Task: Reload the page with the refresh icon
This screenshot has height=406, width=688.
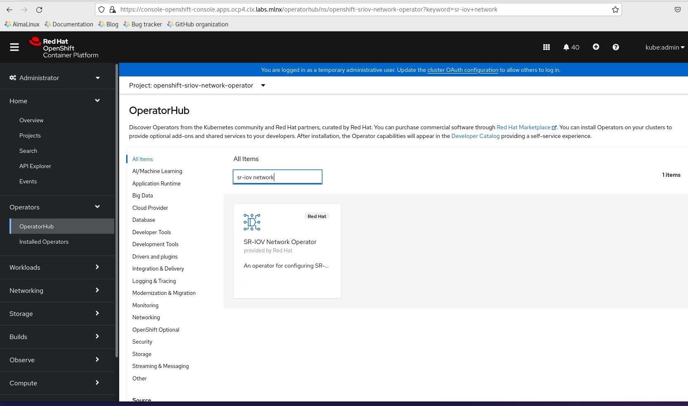Action: coord(39,9)
